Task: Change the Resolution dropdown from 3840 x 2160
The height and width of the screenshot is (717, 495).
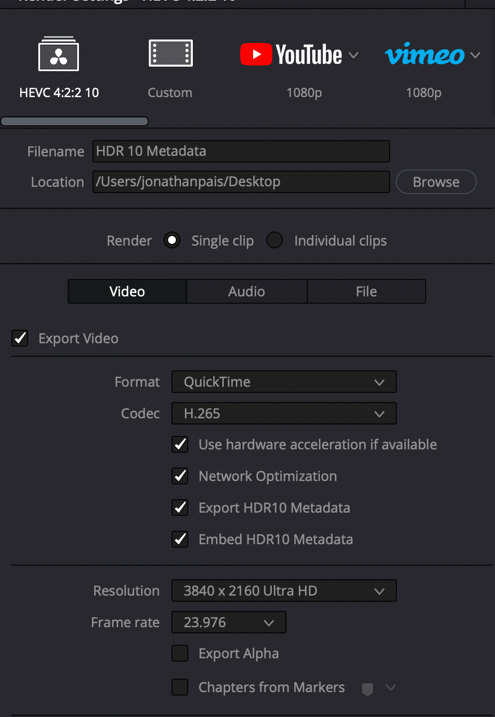Action: (284, 591)
